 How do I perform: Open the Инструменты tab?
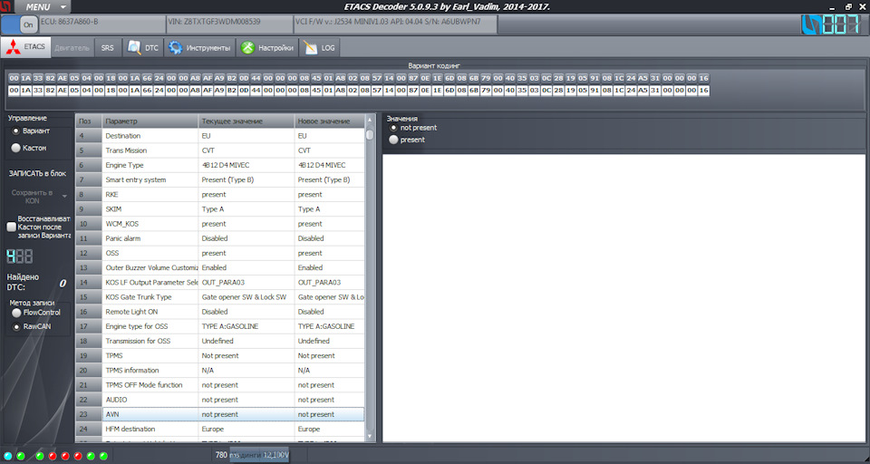(199, 48)
